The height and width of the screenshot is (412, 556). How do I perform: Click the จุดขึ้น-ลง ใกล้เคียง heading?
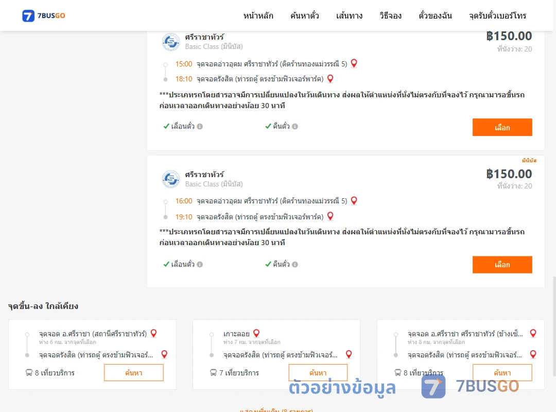click(43, 306)
